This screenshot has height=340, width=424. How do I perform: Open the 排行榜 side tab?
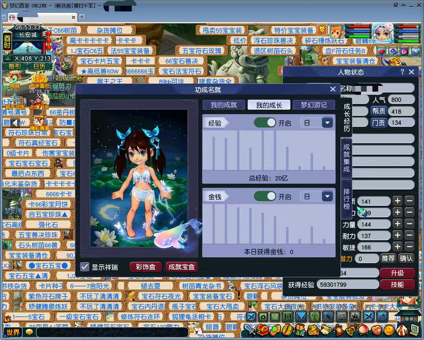[x=347, y=199]
